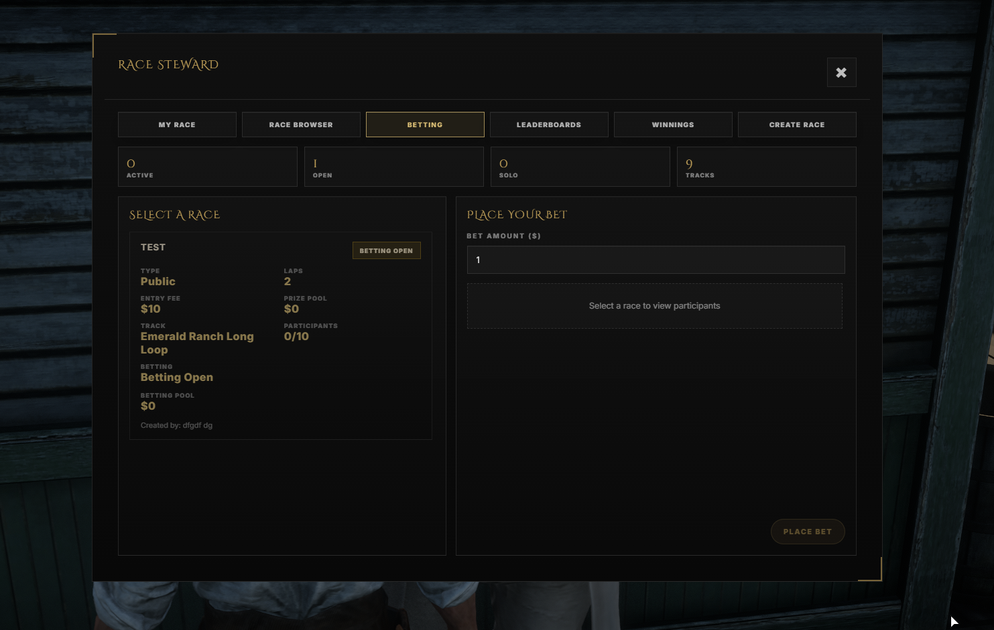Click the Place Bet button

(808, 532)
